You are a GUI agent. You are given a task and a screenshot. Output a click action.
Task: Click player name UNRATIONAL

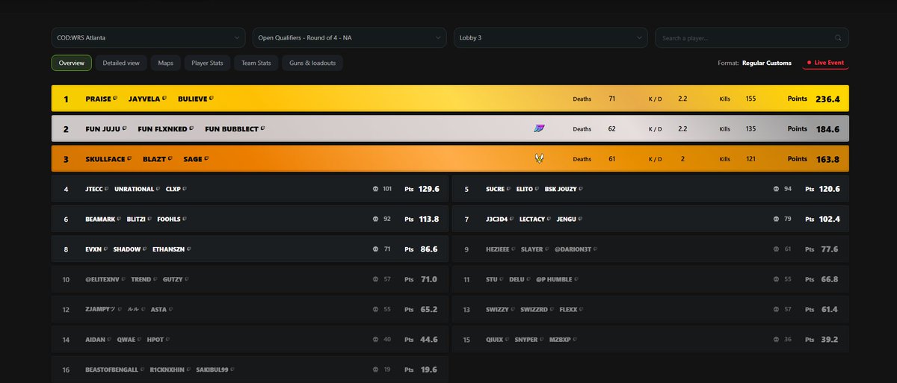135,190
